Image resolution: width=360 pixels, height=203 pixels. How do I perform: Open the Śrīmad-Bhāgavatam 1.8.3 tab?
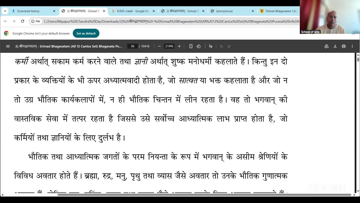[x=279, y=11]
